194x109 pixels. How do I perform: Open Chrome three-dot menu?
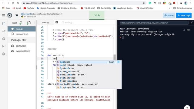point(191,3)
